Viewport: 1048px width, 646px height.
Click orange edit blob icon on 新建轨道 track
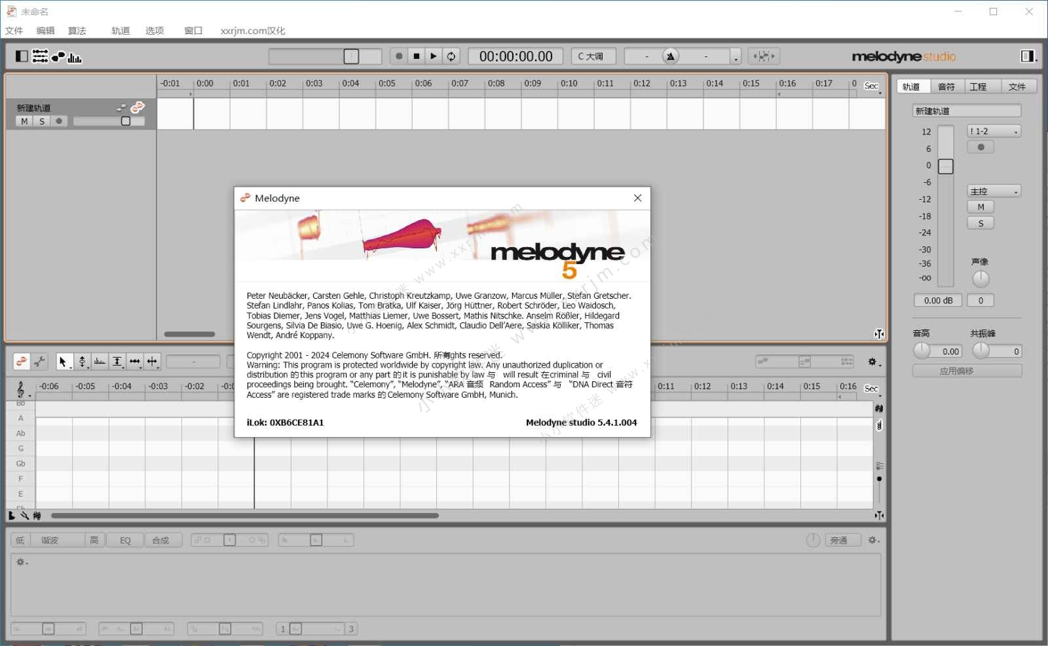click(x=138, y=107)
